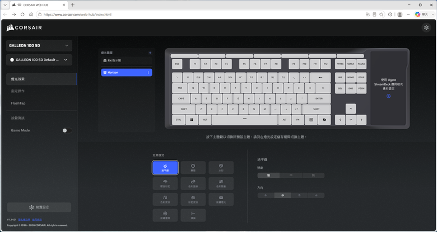Screen dimensions: 437x232
Task: Select the TAB key on the keyboard preview
Action: point(180,88)
